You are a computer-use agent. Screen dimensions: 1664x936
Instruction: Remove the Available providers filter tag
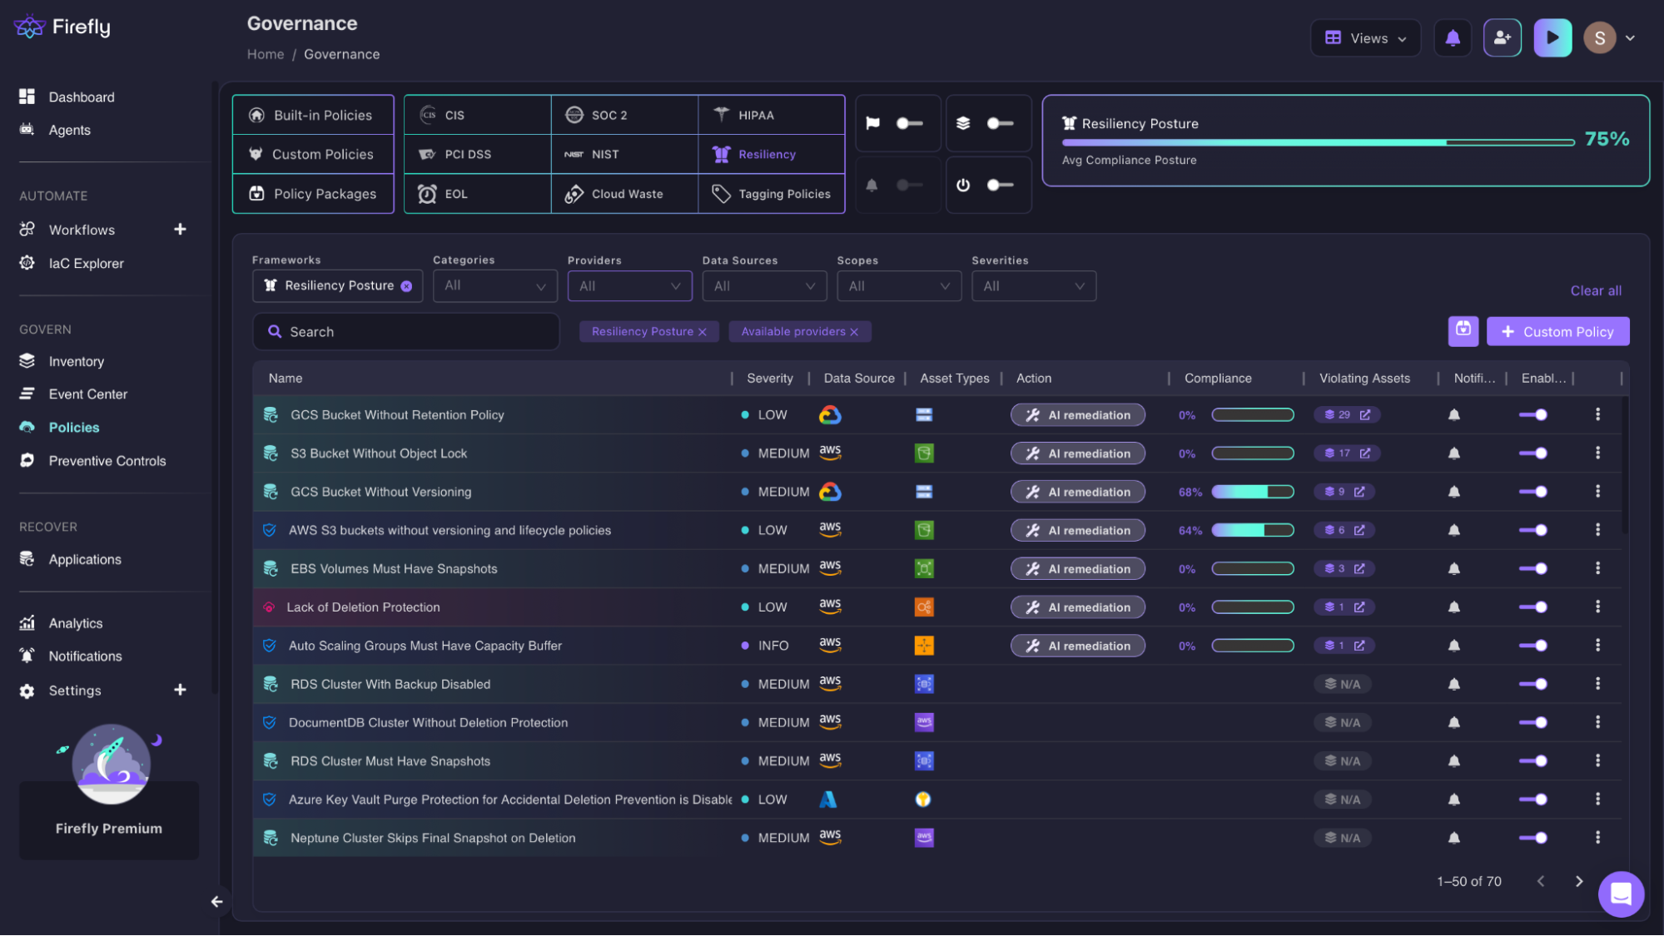853,332
